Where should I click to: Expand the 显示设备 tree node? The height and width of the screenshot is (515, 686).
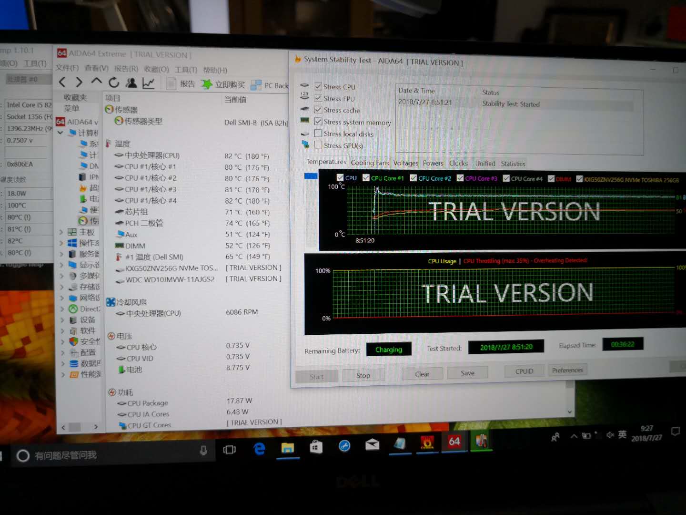pos(61,265)
